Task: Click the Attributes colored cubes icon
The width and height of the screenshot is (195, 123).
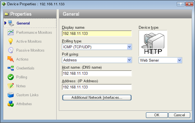Action: 11,104
